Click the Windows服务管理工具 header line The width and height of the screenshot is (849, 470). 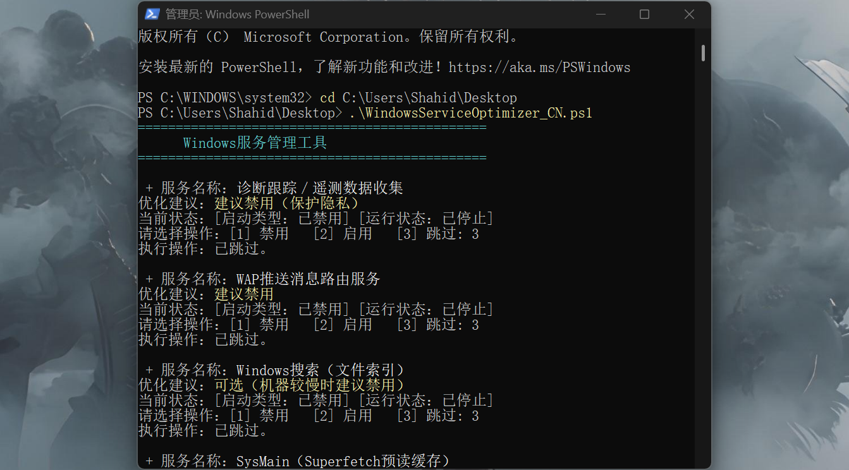coord(255,143)
